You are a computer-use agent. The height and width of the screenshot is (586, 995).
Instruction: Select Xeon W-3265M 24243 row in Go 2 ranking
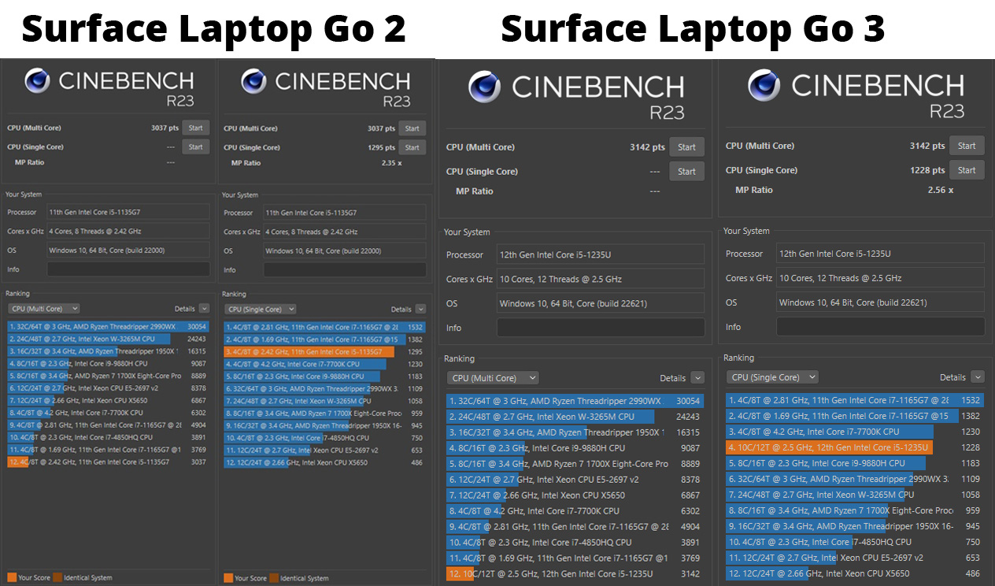pos(109,339)
